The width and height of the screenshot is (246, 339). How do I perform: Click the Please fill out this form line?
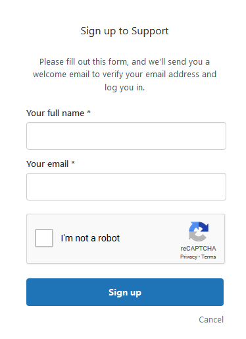point(124,62)
